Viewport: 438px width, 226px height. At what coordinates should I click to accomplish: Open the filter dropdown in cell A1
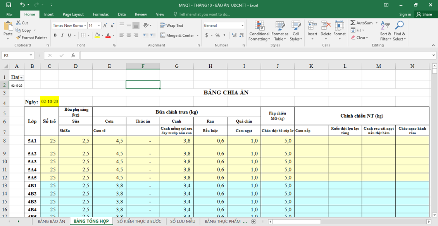21,78
